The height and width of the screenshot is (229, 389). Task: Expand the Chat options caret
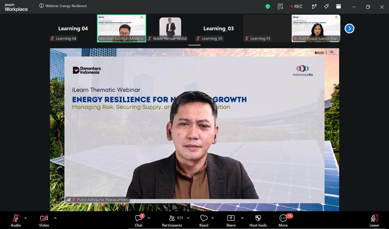(149, 218)
